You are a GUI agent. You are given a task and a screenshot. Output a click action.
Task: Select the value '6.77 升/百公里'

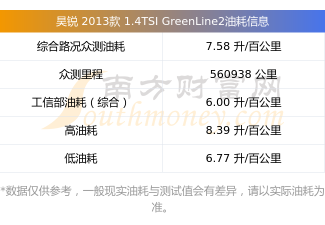pyautogui.click(x=243, y=158)
